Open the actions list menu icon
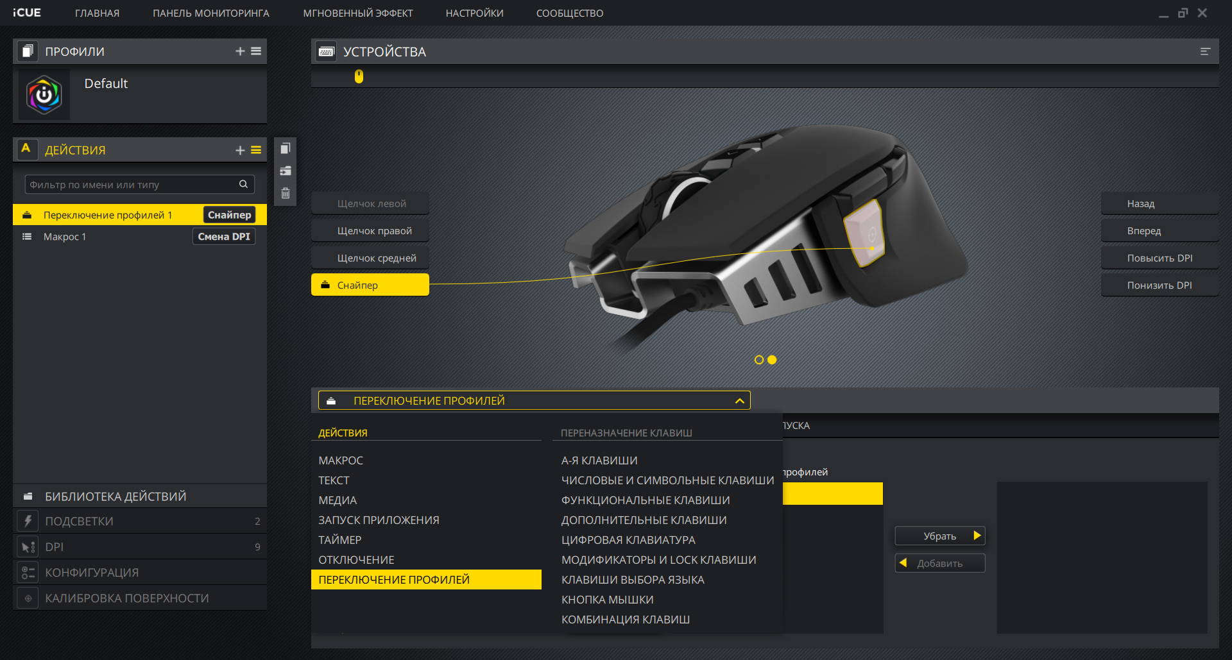Viewport: 1232px width, 660px height. (256, 150)
